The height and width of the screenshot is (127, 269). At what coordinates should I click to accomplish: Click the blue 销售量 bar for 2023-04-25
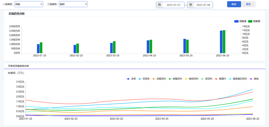(148, 47)
